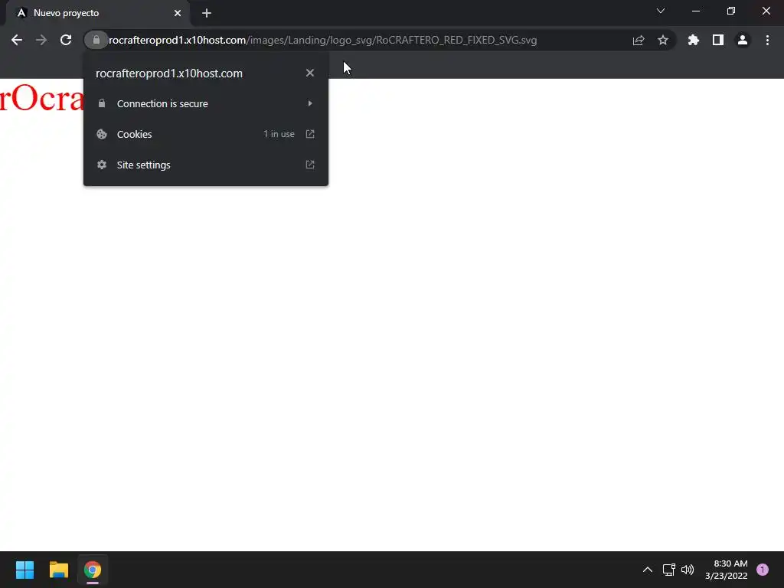Screen dimensions: 784x588
Task: Close the Chrome window
Action: tap(766, 11)
